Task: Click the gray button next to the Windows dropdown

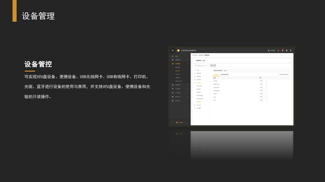Action: coord(213,65)
